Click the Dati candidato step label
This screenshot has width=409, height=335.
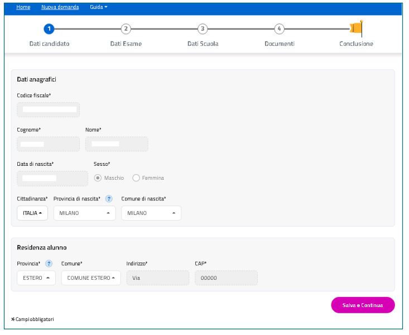49,44
